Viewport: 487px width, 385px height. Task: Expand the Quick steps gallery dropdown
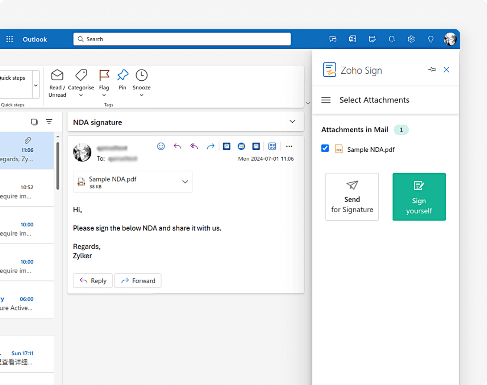[x=36, y=85]
